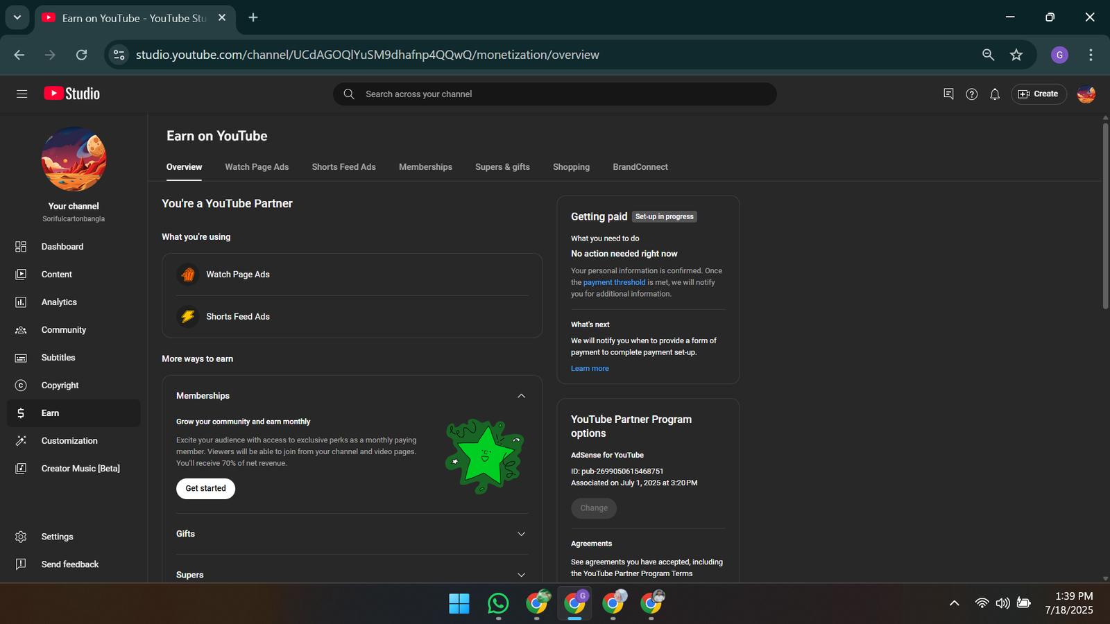This screenshot has width=1110, height=624.
Task: Open the hamburger navigation menu
Action: pyautogui.click(x=22, y=94)
